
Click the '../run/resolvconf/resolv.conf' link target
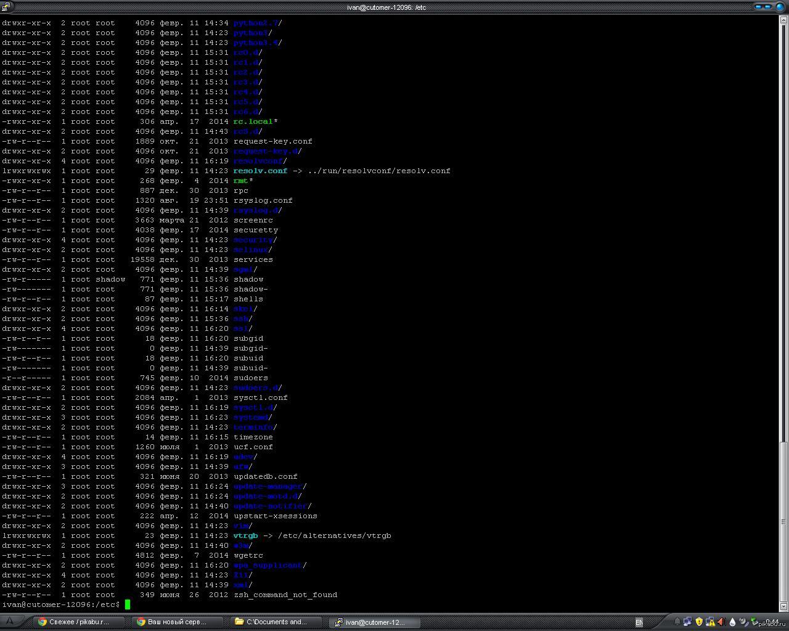tap(378, 171)
